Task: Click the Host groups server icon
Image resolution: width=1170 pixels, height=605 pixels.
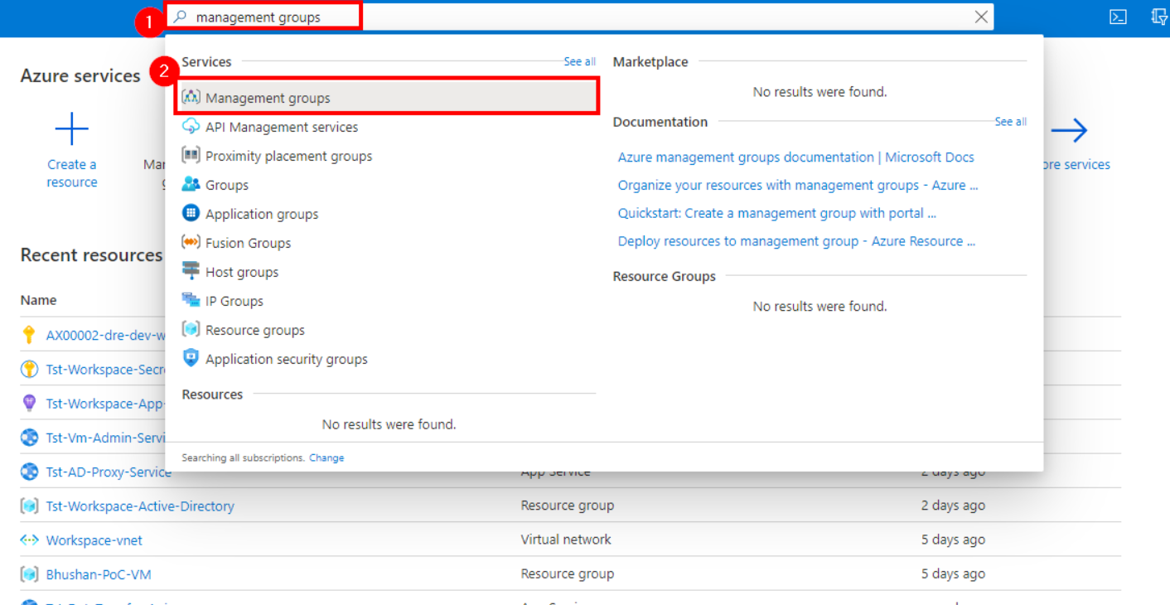Action: (191, 271)
